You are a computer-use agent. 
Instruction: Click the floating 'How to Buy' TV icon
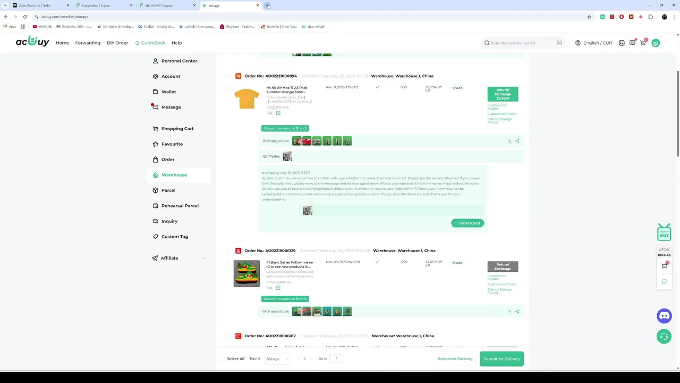(664, 232)
